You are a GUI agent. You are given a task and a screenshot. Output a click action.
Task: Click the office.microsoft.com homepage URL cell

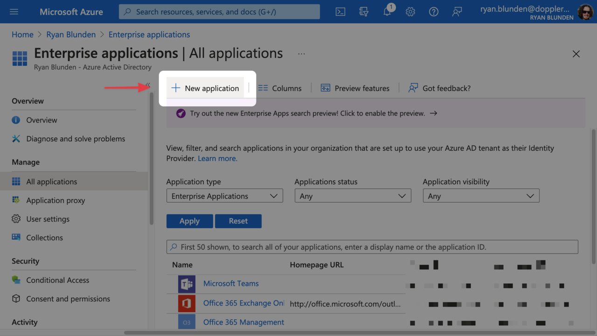coord(345,304)
